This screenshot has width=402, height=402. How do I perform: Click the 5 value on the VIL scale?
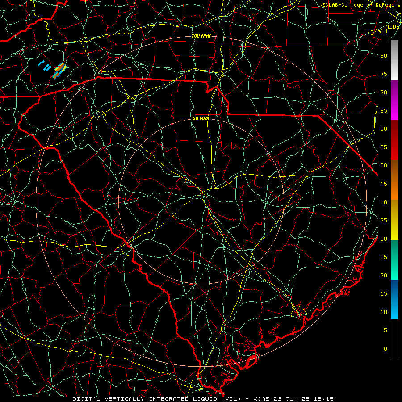coord(385,331)
